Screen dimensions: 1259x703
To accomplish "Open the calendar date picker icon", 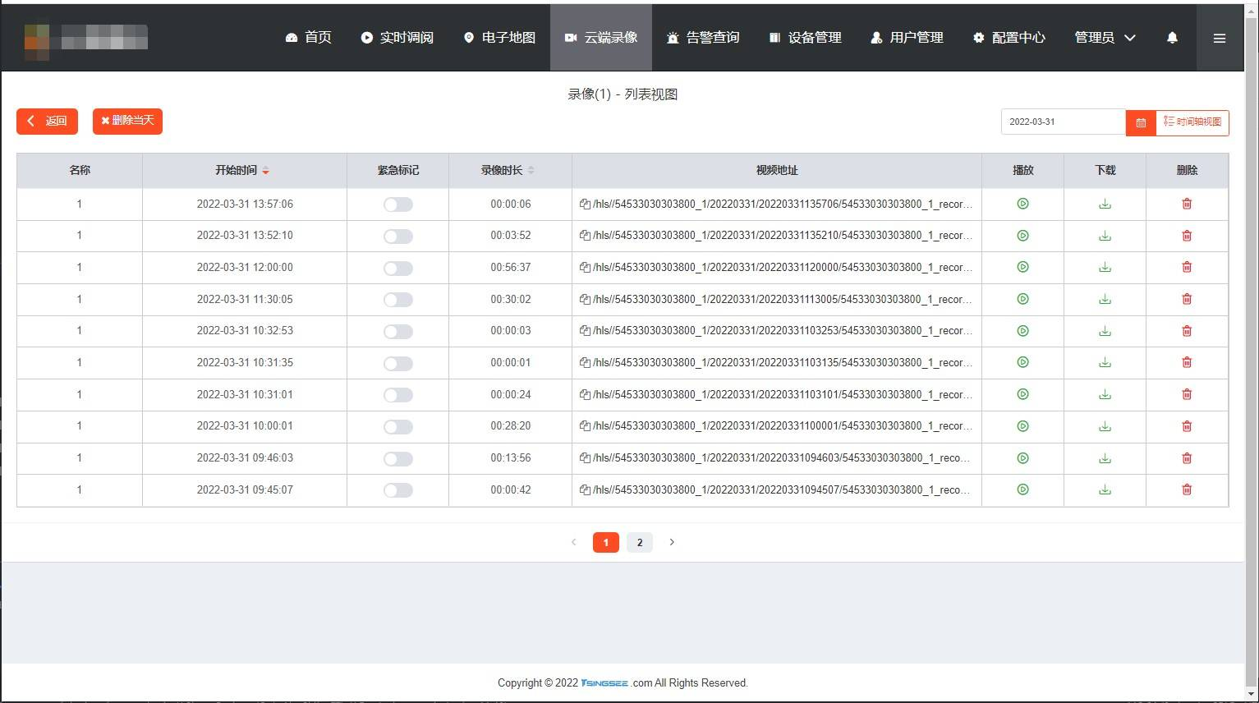I will pyautogui.click(x=1141, y=122).
